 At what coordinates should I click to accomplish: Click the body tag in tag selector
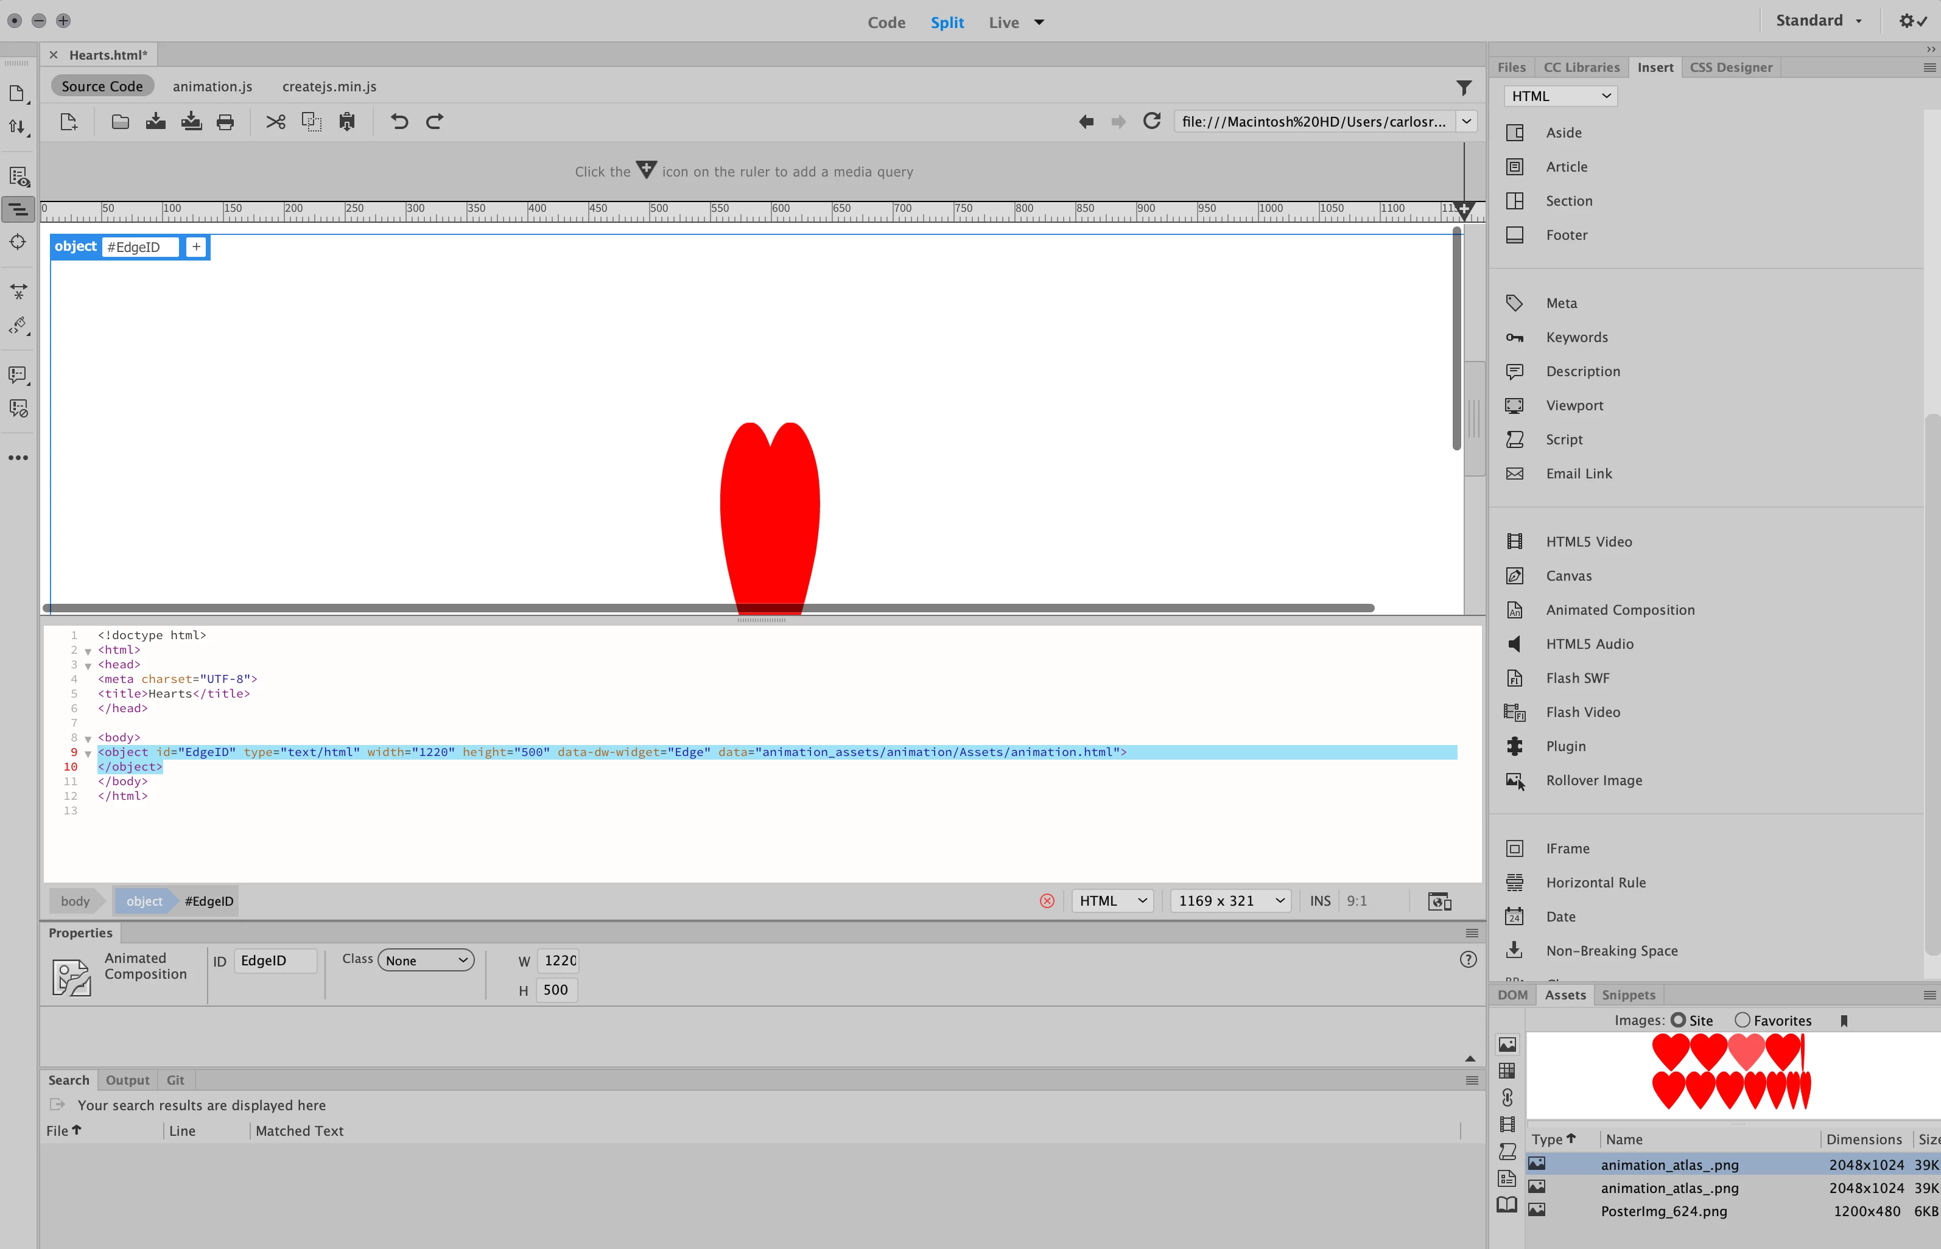pos(75,901)
